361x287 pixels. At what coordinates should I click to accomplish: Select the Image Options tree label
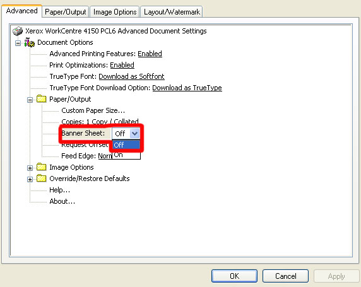[x=71, y=167]
